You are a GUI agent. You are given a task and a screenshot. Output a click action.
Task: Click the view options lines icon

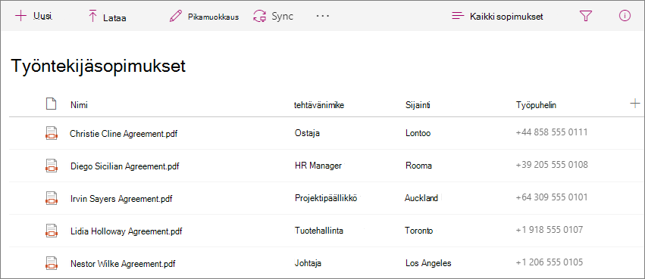[x=458, y=17]
